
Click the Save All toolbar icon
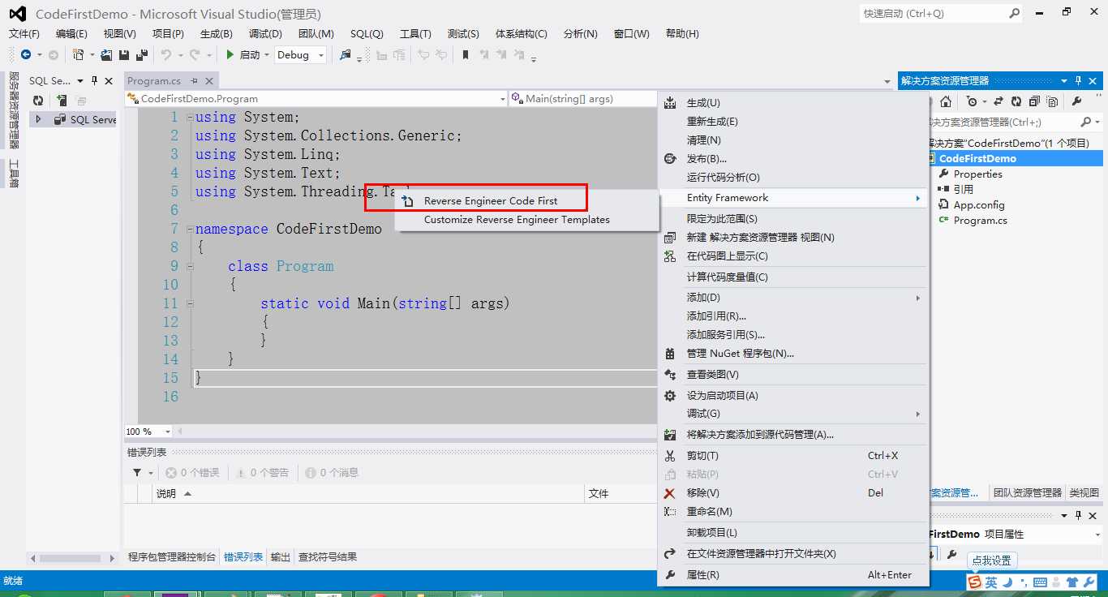(x=141, y=55)
